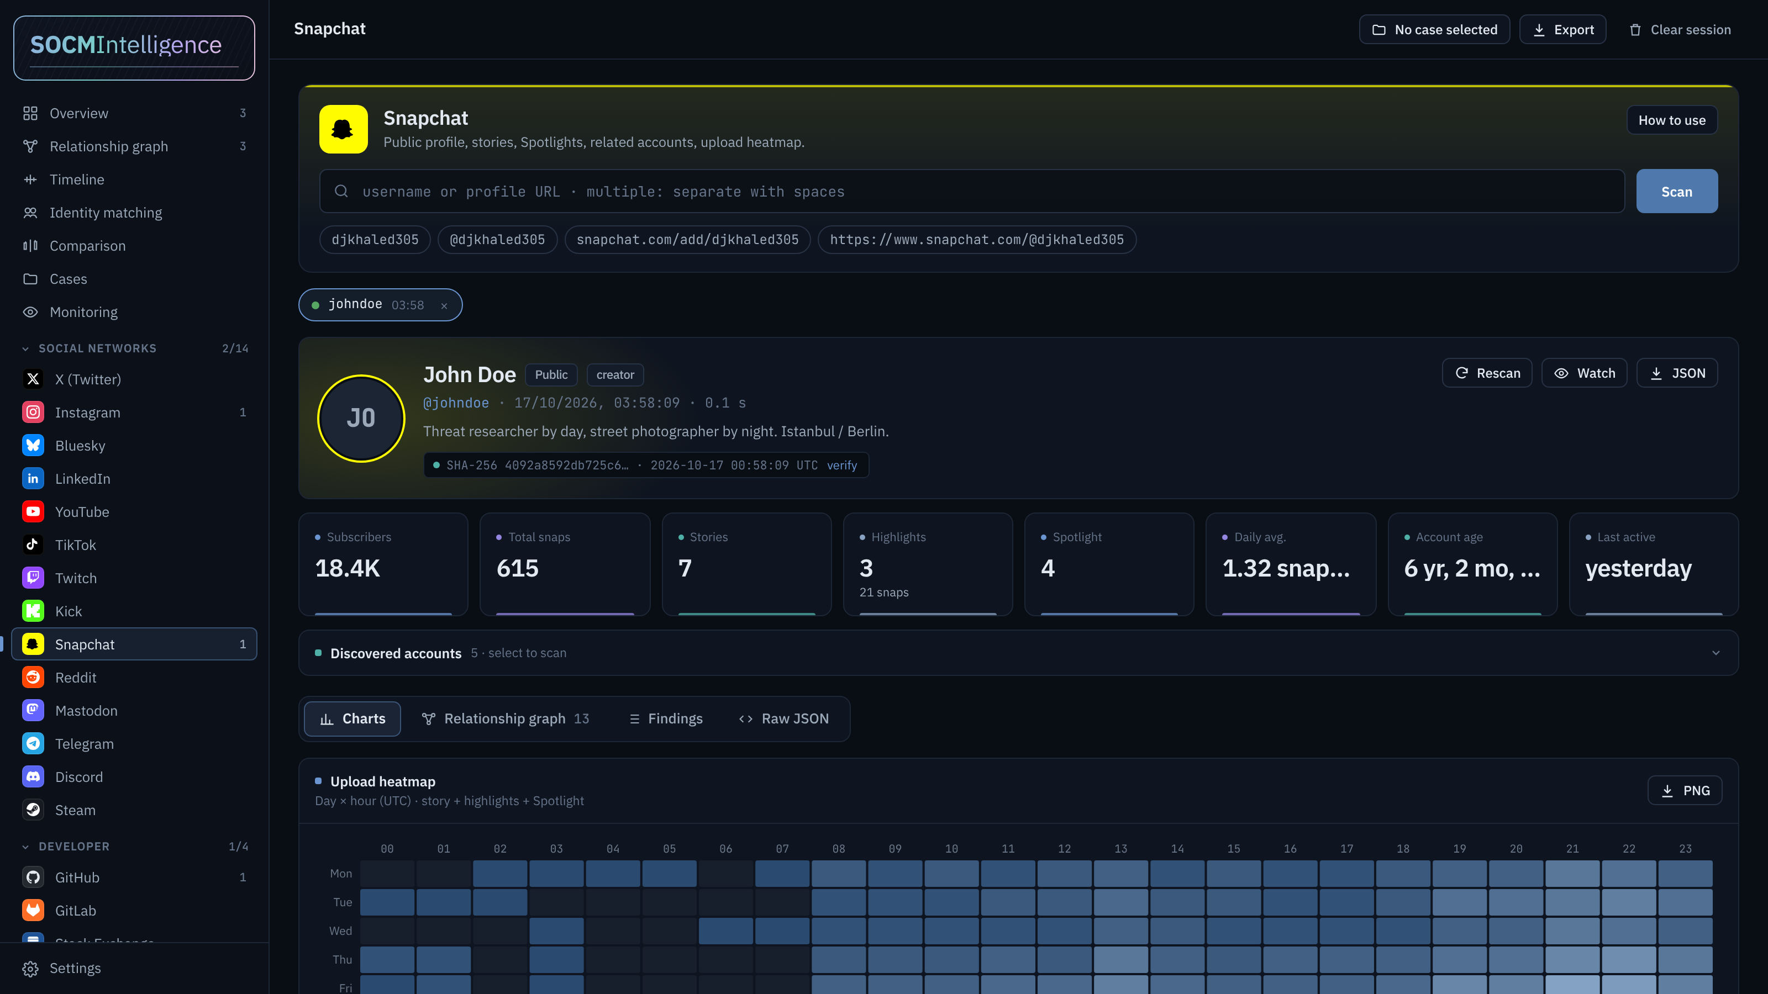
Task: Open the LinkedIn module icon
Action: (33, 479)
